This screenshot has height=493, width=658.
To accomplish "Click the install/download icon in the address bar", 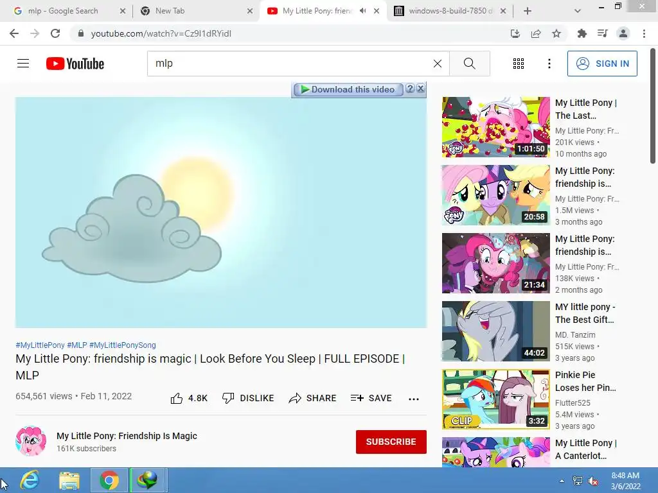I will [x=515, y=33].
